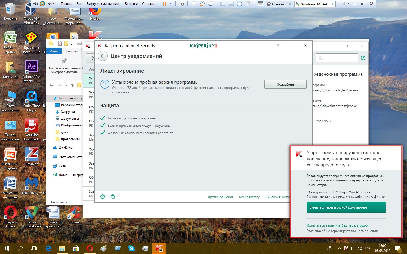Select the CCleaner desktop shortcut

tap(74, 215)
